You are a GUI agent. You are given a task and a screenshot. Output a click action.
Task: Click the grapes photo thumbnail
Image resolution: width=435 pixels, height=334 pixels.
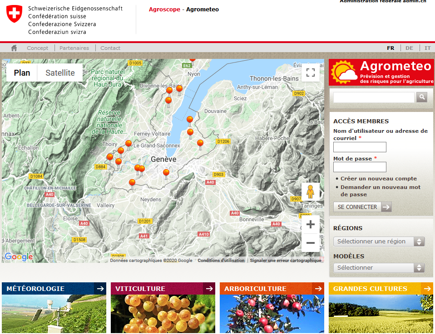pyautogui.click(x=163, y=314)
